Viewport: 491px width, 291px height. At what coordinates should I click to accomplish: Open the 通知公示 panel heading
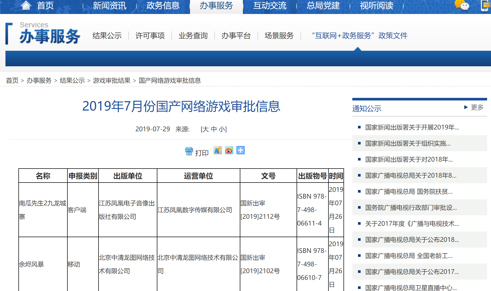coord(367,108)
